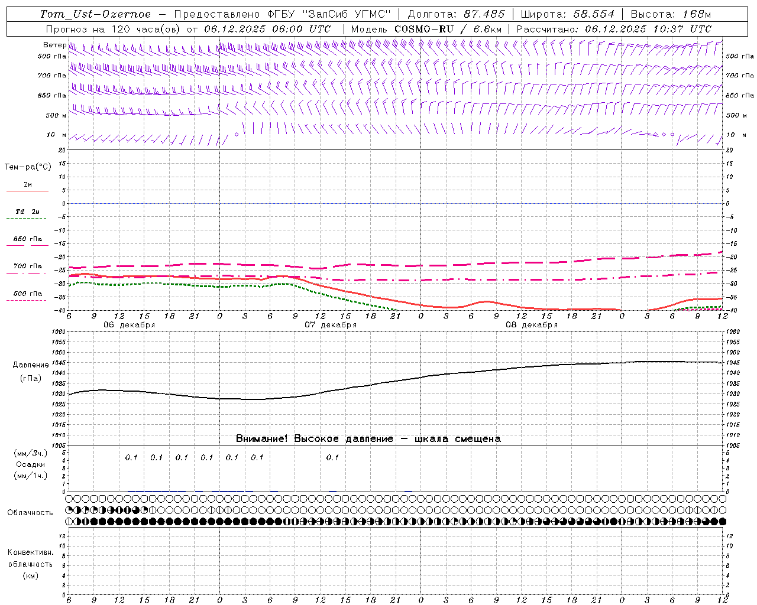757x605 pixels.
Task: Click the warning "Внимание! Высокое давление — шкала смещена"
Action: (x=368, y=439)
